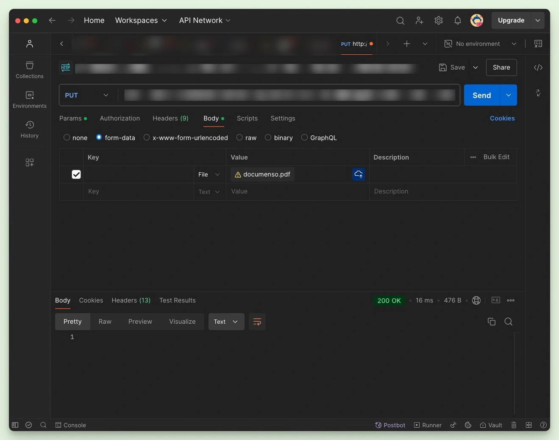Click the code snippet icon
Image resolution: width=559 pixels, height=440 pixels.
[x=538, y=67]
